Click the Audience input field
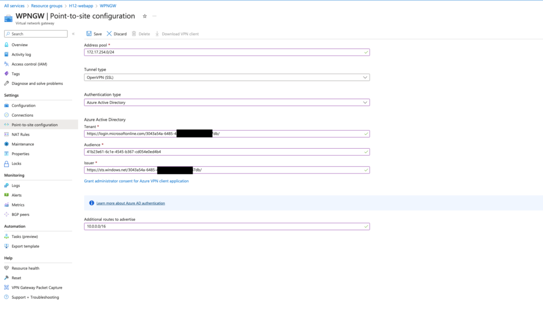543x311 pixels. pyautogui.click(x=227, y=152)
